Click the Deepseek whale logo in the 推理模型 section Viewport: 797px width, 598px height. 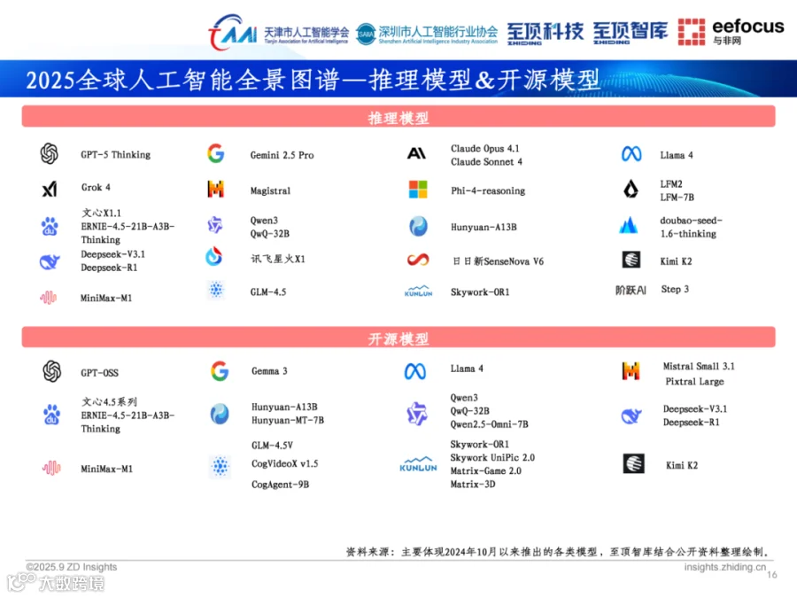[50, 261]
